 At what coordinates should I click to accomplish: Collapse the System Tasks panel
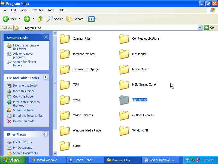click(46, 37)
